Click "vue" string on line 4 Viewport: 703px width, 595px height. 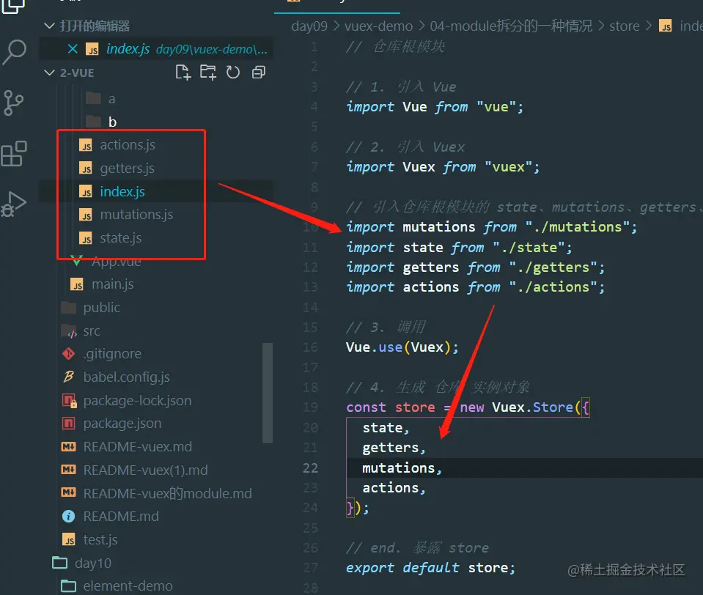pos(496,107)
